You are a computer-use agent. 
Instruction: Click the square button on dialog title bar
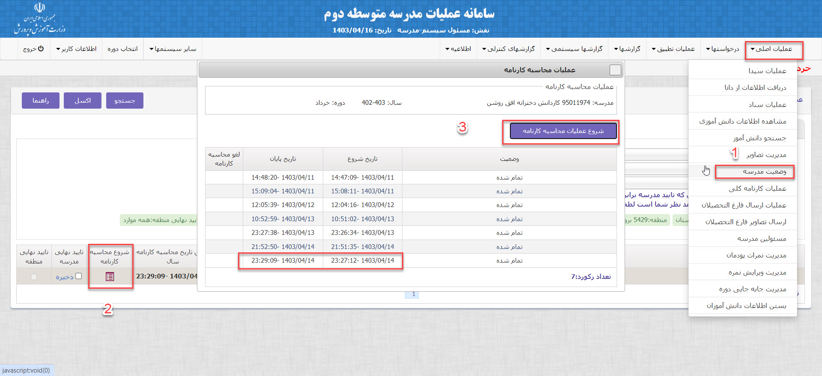(615, 70)
